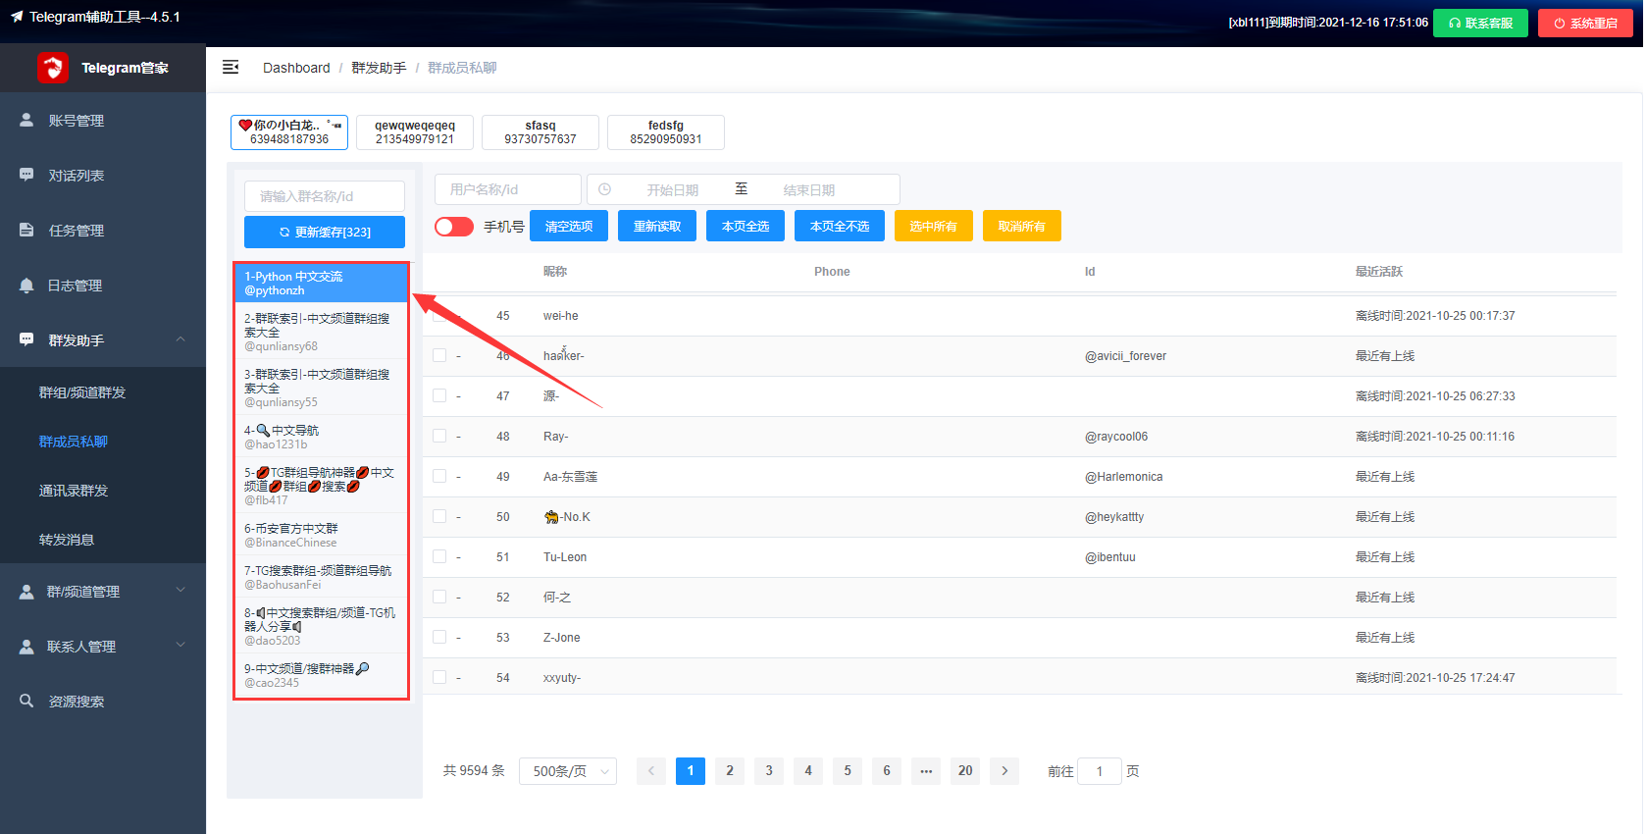Screen dimensions: 1647x834
Task: Click 选中所有 orange button
Action: [934, 226]
